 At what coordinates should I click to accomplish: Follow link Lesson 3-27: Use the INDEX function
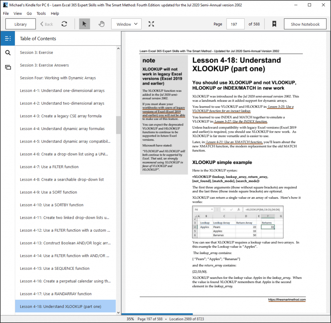coord(241,121)
